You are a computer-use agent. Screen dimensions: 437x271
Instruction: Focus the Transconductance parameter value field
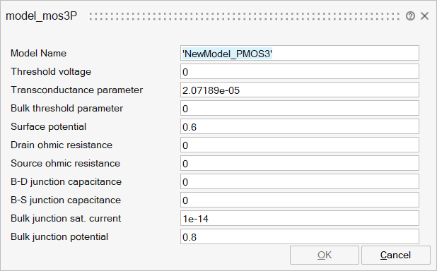[300, 90]
